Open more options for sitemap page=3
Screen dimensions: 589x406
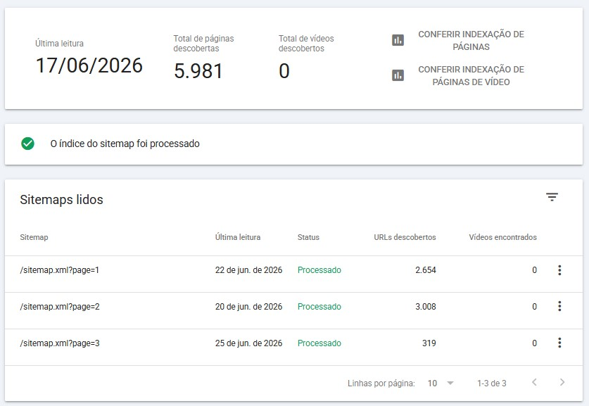559,343
